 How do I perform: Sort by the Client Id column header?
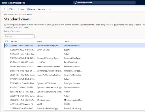coord(13,41)
